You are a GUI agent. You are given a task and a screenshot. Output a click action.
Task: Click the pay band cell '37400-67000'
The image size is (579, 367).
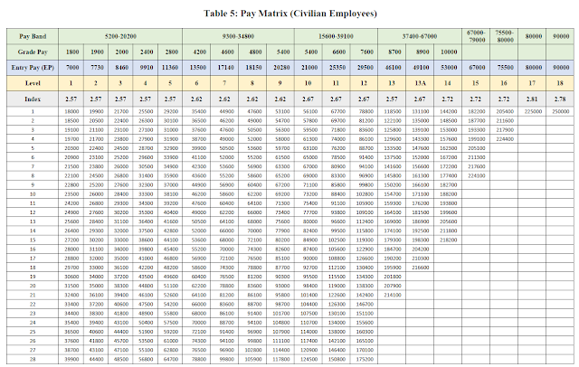pyautogui.click(x=420, y=36)
